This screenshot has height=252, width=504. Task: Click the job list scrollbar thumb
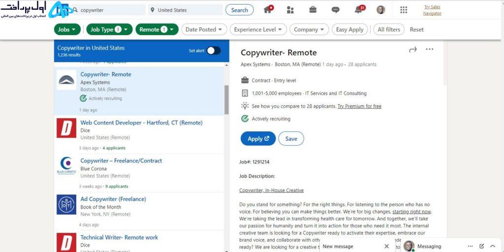(x=226, y=99)
